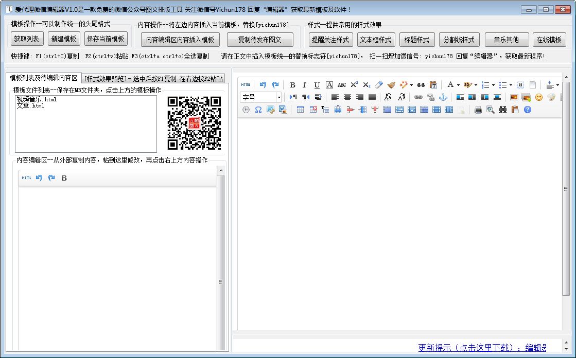Toggle superscript X² formatting
The image size is (576, 358).
tap(354, 85)
